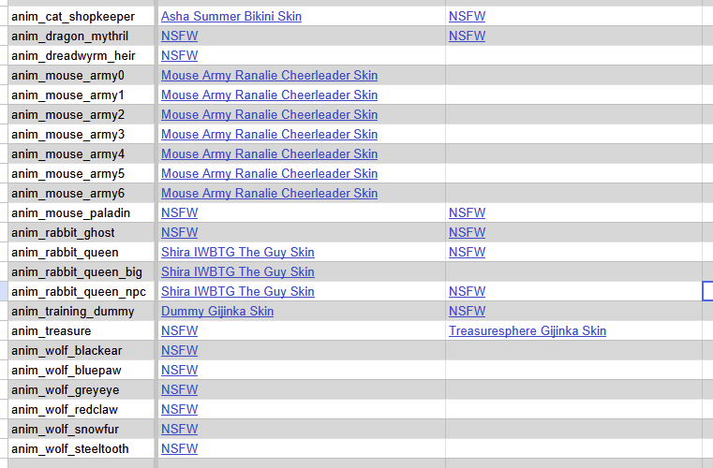The image size is (713, 468).
Task: Open cheerleader skin link for anim_mouse_army0
Action: pyautogui.click(x=269, y=76)
